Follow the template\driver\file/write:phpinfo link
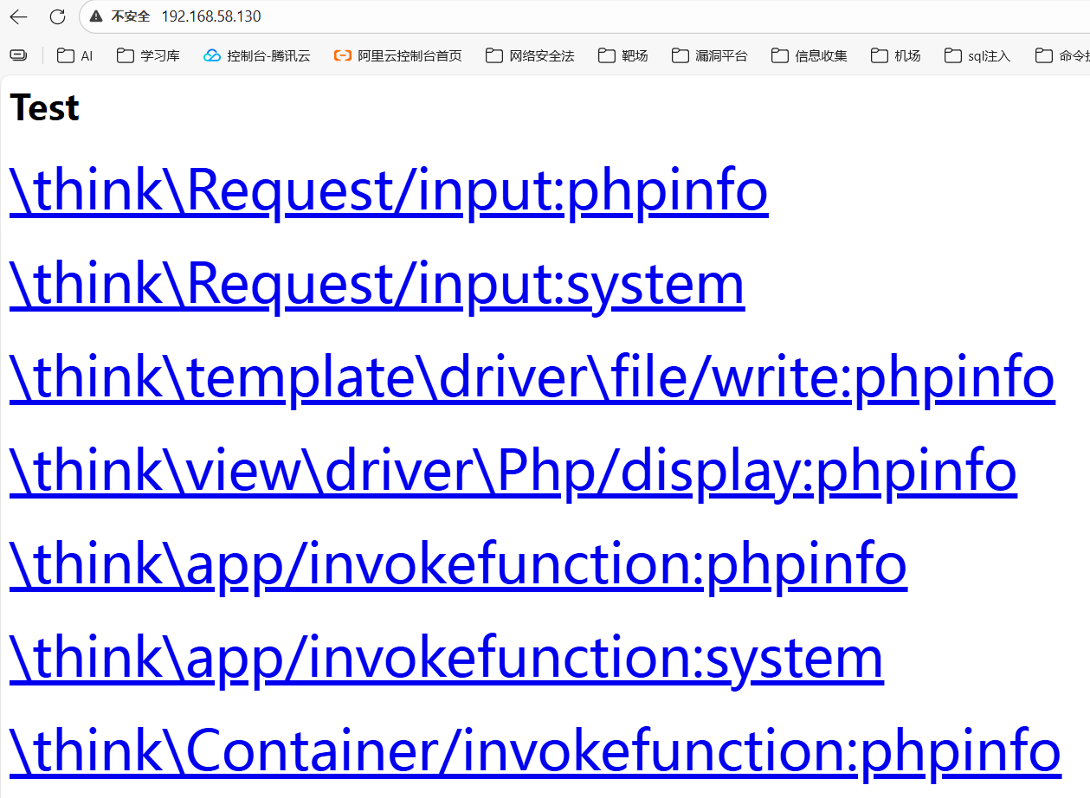This screenshot has height=798, width=1090. [532, 377]
